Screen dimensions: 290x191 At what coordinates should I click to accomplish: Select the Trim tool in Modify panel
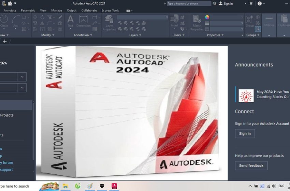(x=50, y=17)
